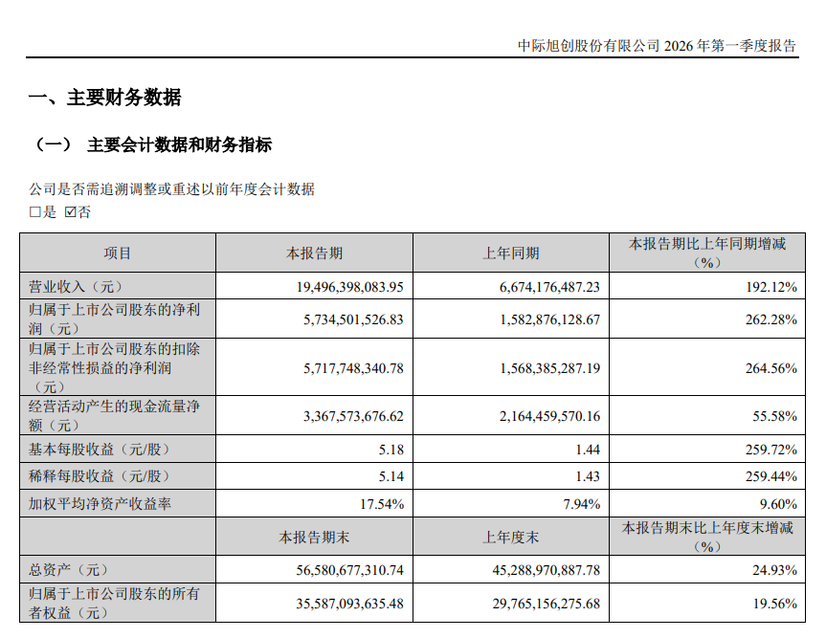Click the 总资产（元） row label
Viewport: 826px width, 638px height.
coord(69,569)
